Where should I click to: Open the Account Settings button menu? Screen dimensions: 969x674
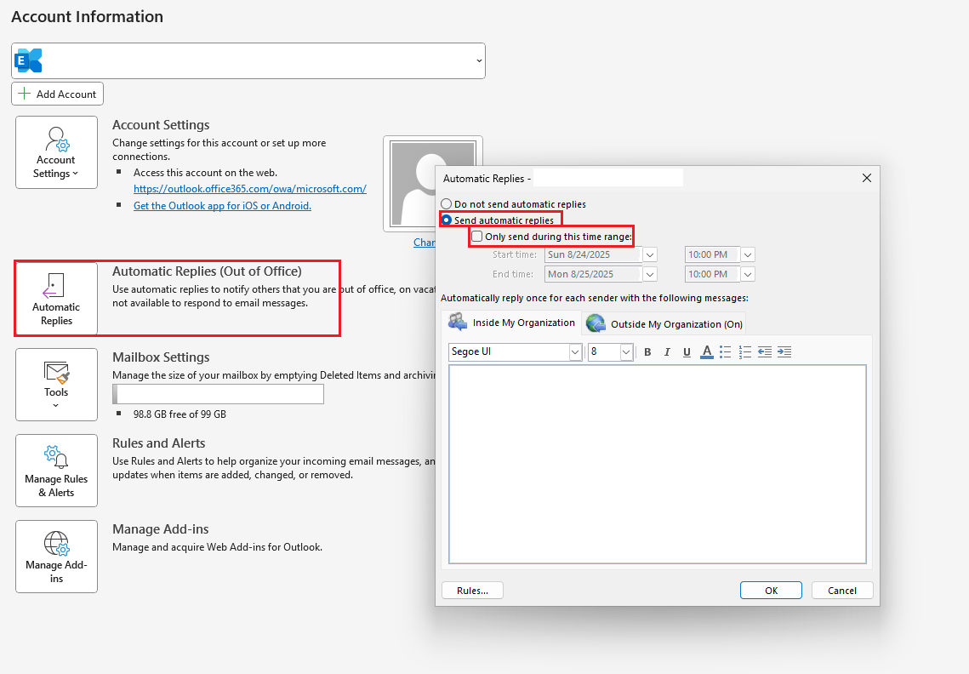(56, 152)
